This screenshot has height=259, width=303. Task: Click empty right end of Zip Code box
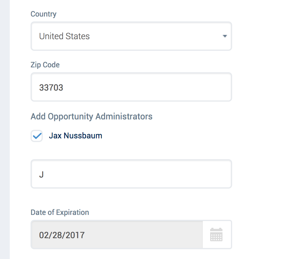(213, 87)
